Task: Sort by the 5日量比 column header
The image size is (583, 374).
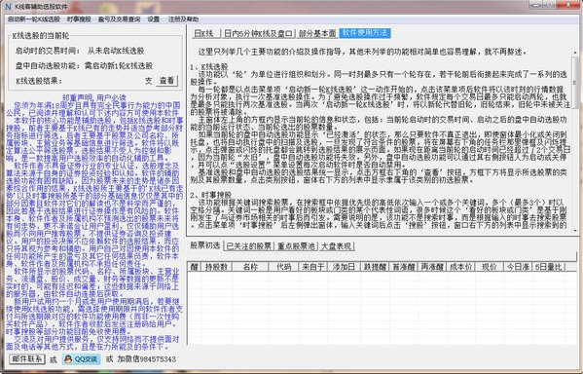Action: [x=549, y=267]
